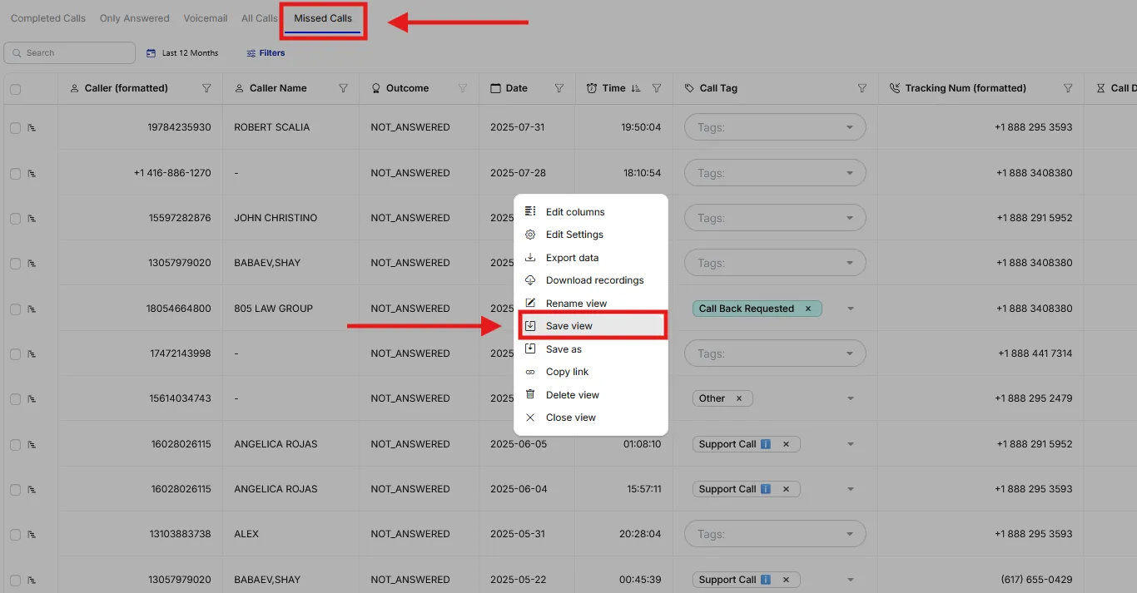
Task: Click the calendar icon beside Last 12 Months
Action: point(151,53)
